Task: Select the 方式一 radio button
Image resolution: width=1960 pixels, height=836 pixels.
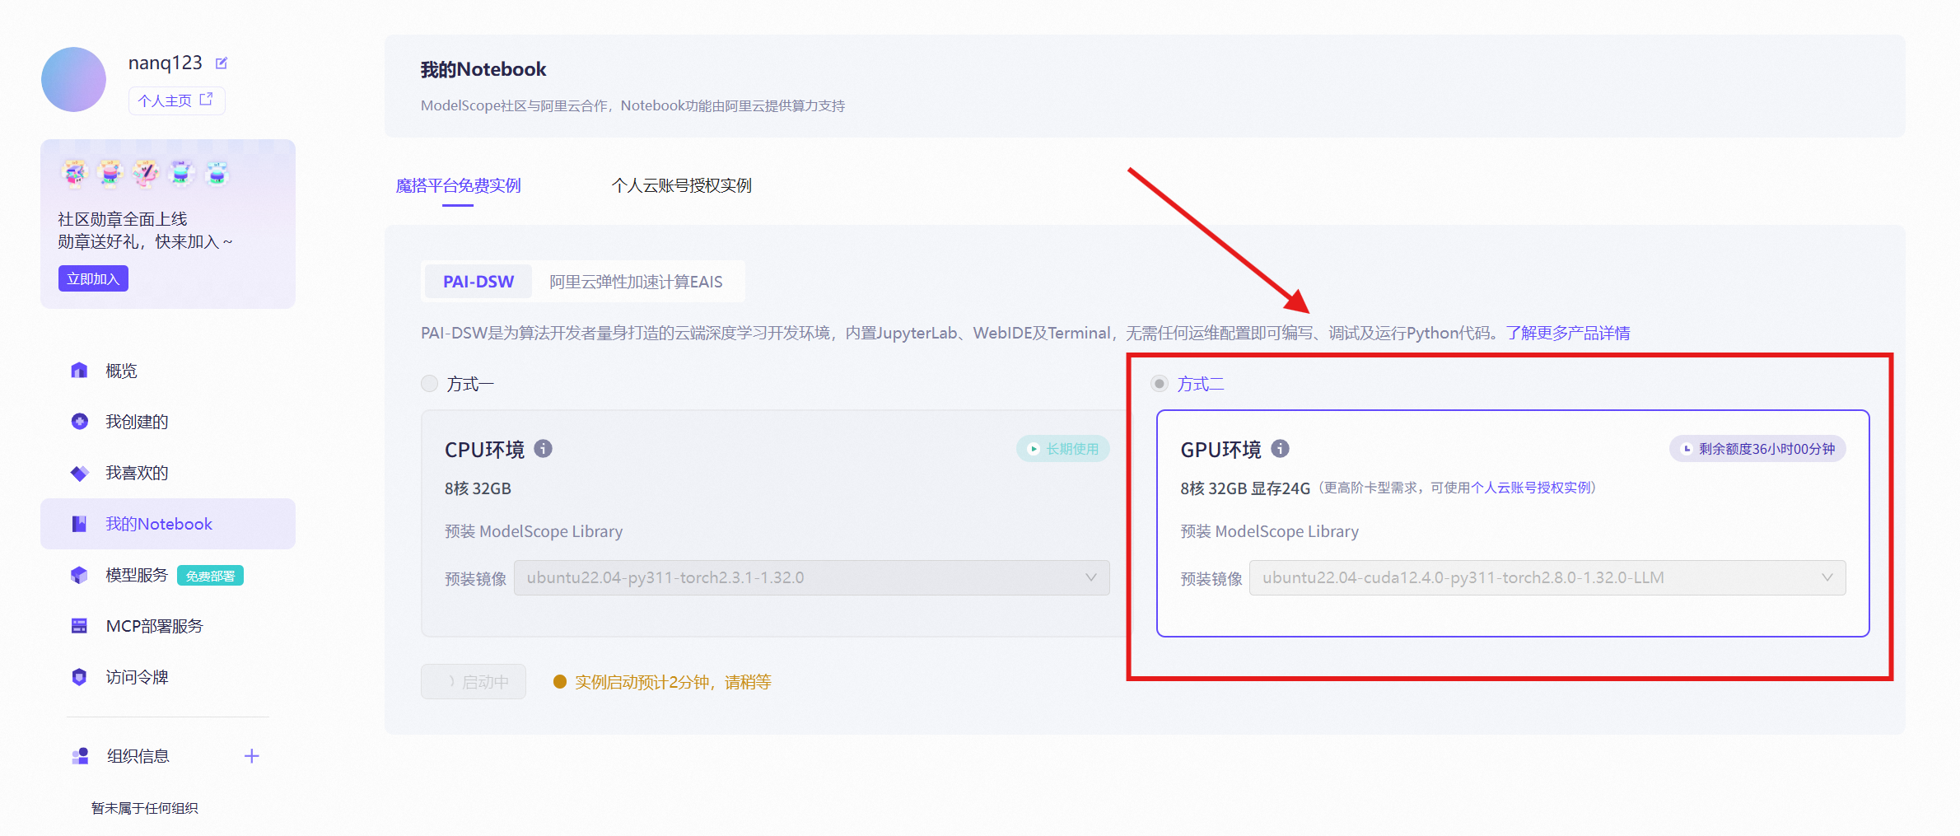Action: [x=429, y=384]
